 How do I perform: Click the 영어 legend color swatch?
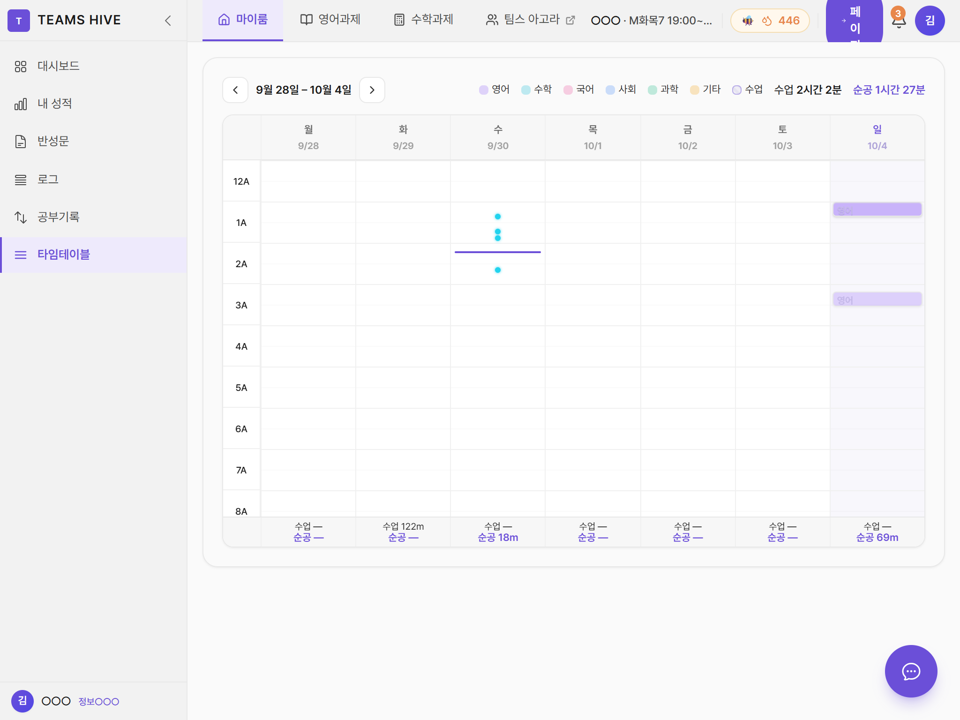(483, 90)
